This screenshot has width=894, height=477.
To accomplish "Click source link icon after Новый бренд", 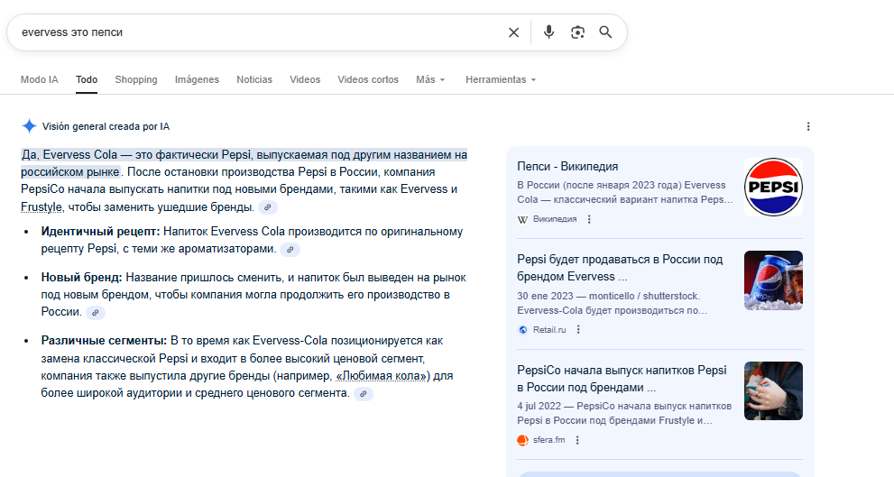I will coord(95,312).
